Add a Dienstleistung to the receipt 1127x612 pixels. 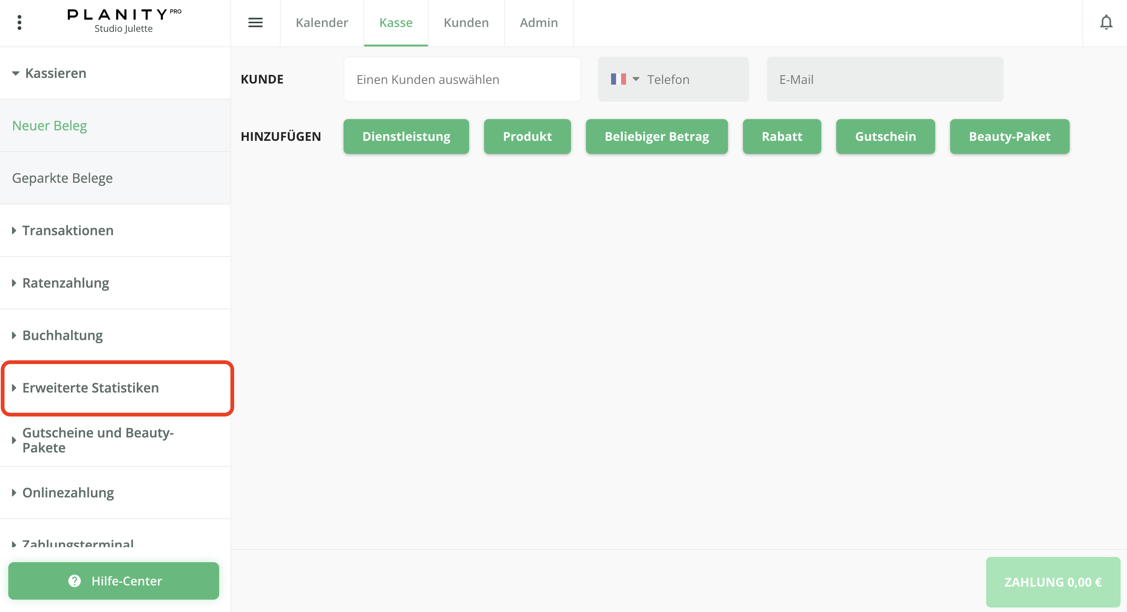(x=406, y=136)
